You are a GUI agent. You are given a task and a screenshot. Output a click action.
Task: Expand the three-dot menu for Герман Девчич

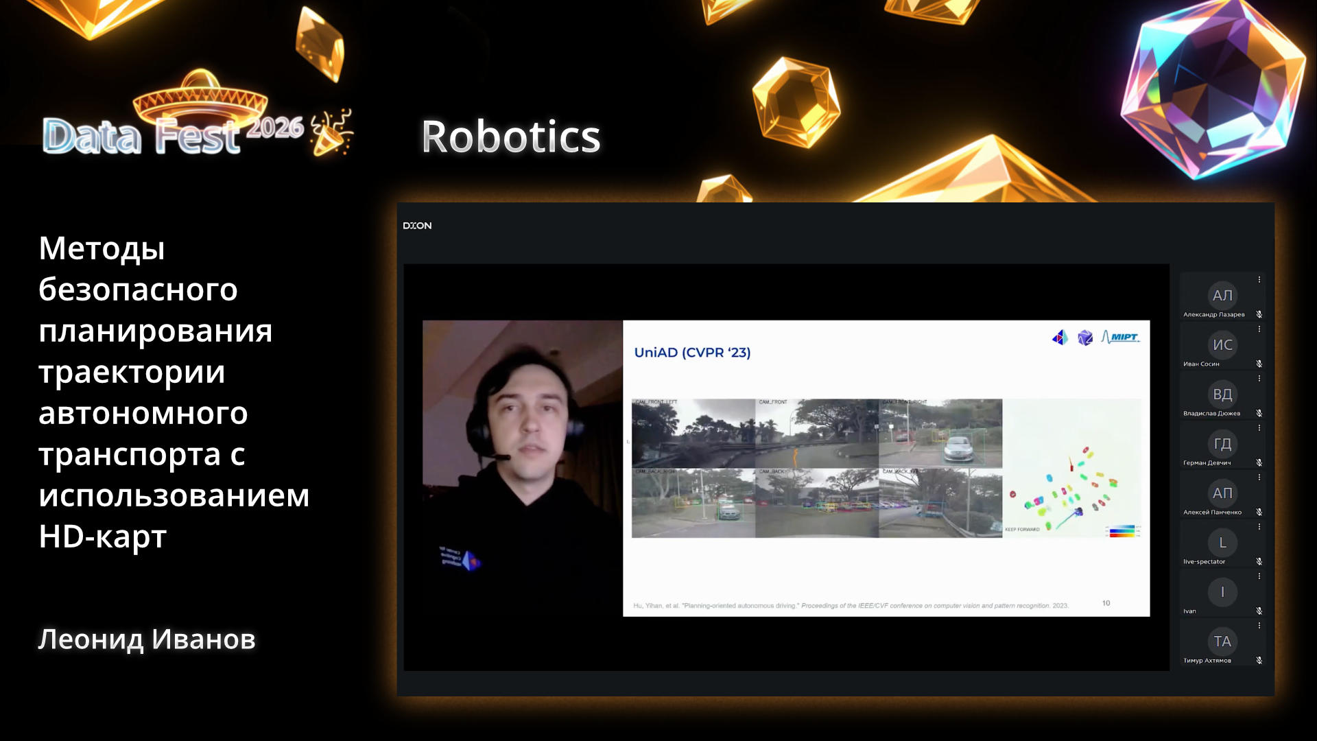pos(1259,427)
